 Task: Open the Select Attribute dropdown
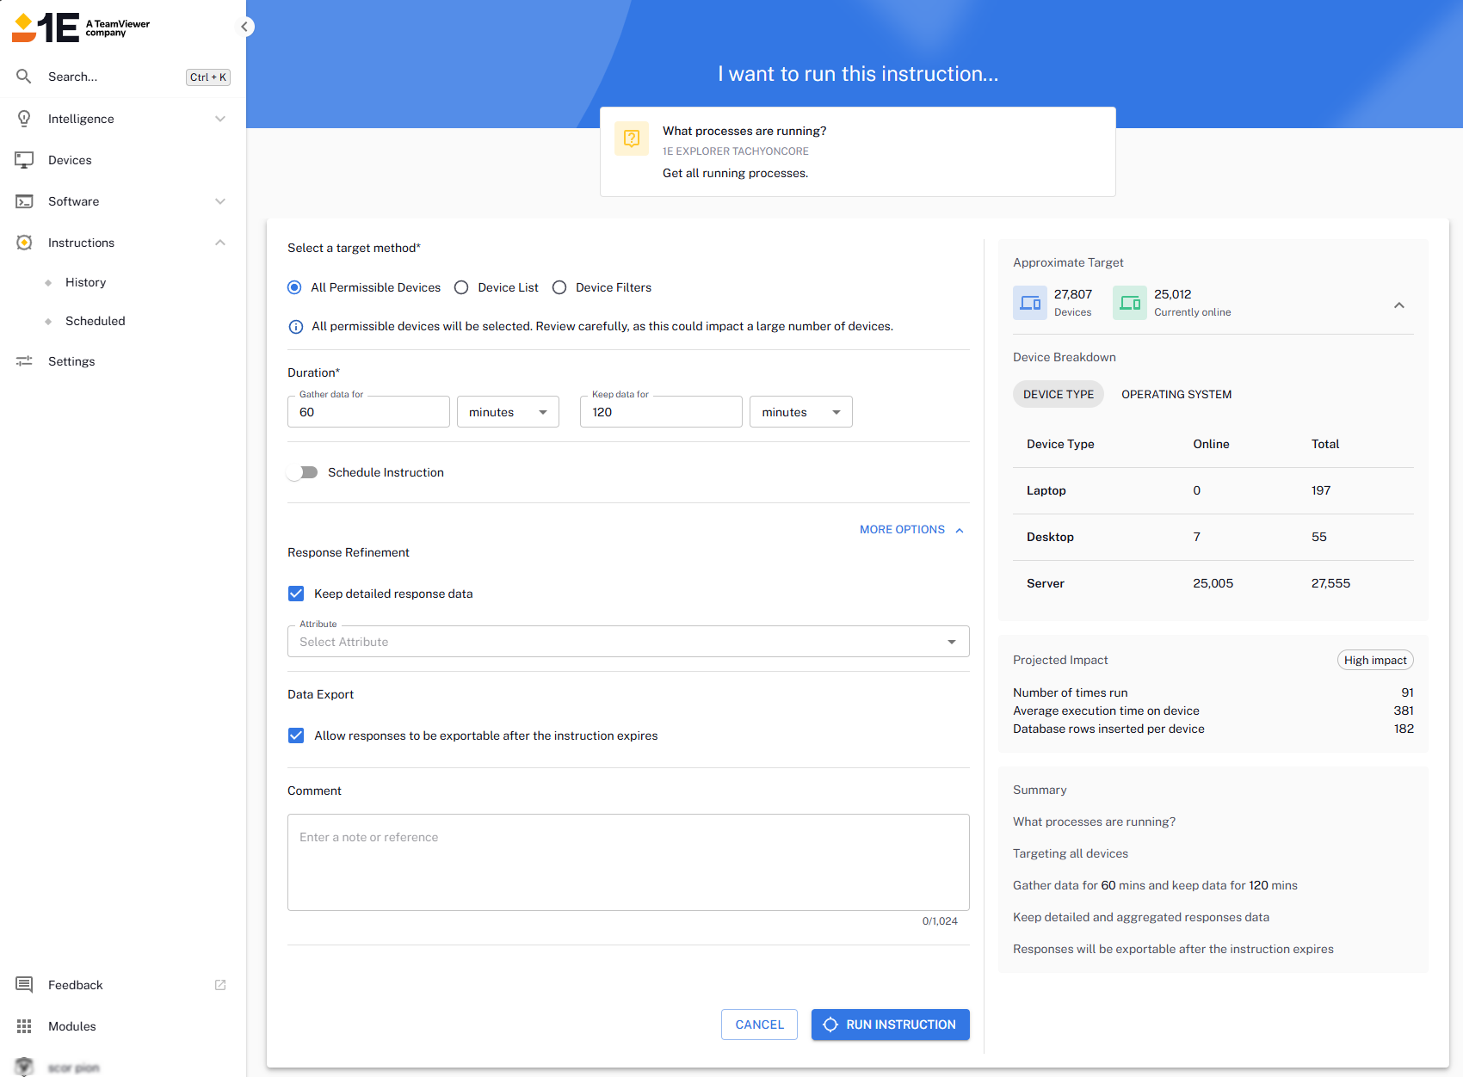627,642
